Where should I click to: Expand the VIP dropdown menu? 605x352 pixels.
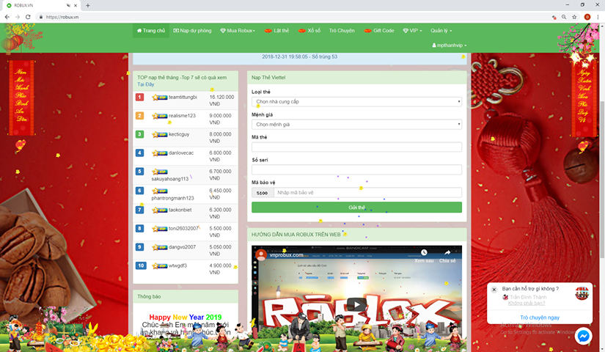(412, 31)
